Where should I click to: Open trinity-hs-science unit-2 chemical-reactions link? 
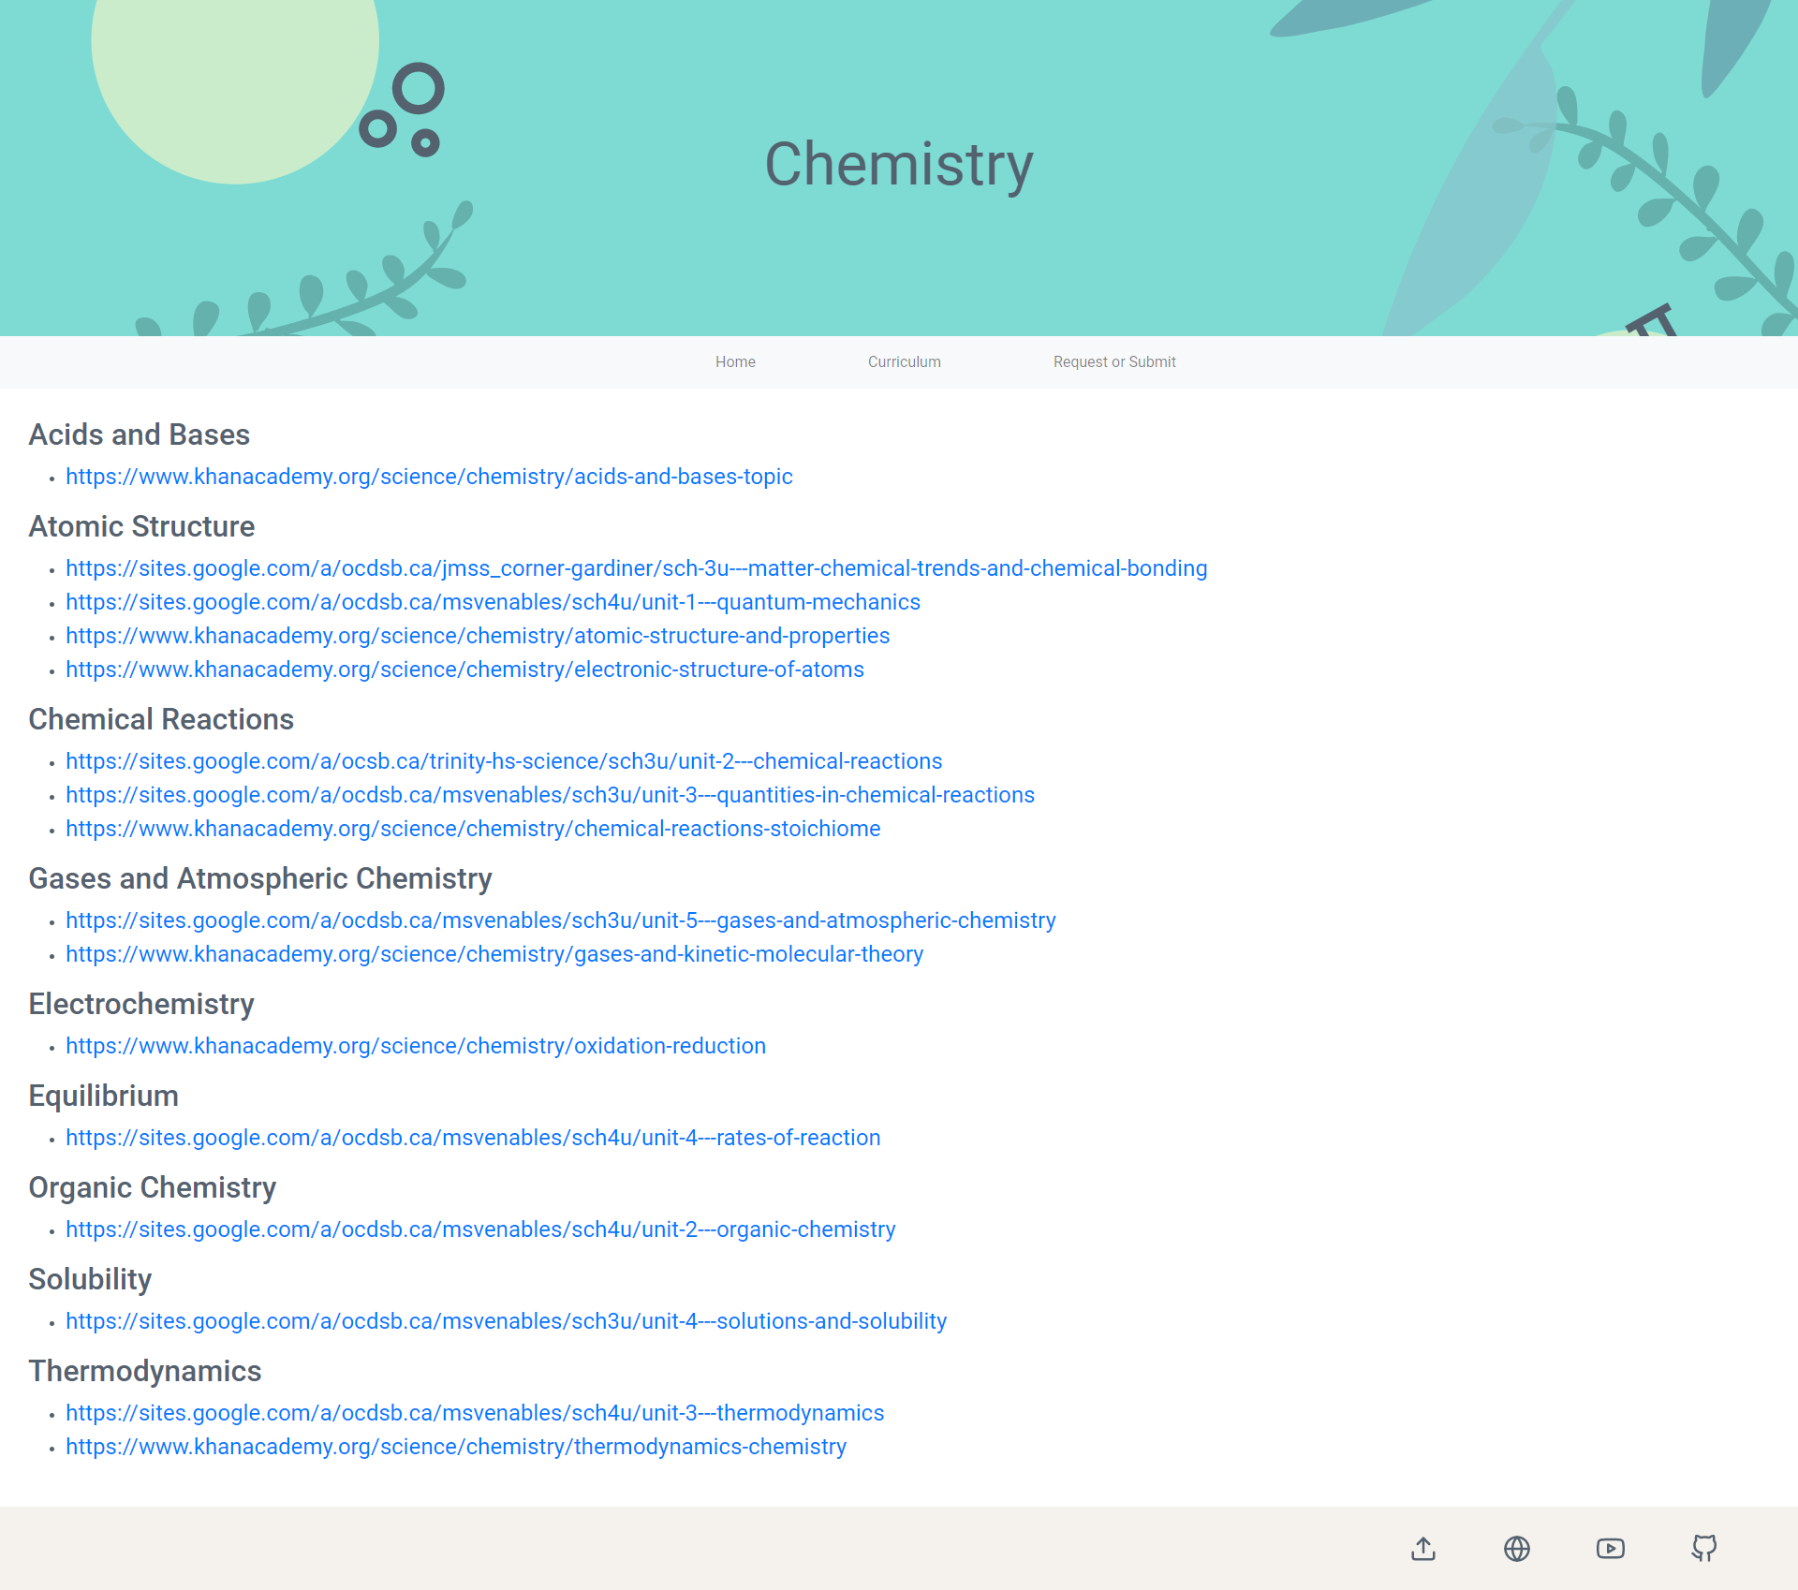click(x=504, y=761)
